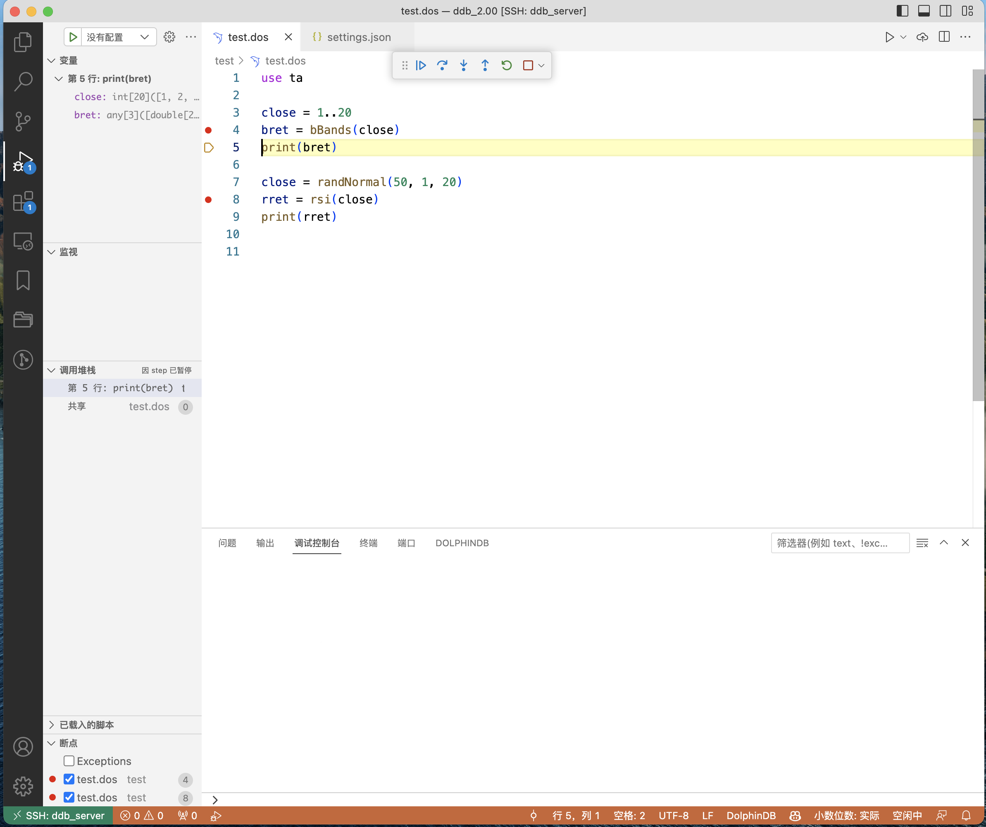The height and width of the screenshot is (827, 986).
Task: Open launch.json via gear icon
Action: [169, 37]
